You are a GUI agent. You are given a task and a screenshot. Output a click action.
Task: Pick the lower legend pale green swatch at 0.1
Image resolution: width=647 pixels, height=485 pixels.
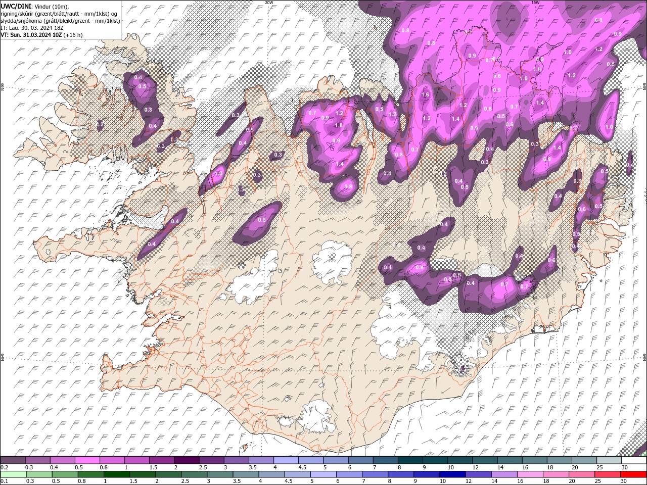13,474
